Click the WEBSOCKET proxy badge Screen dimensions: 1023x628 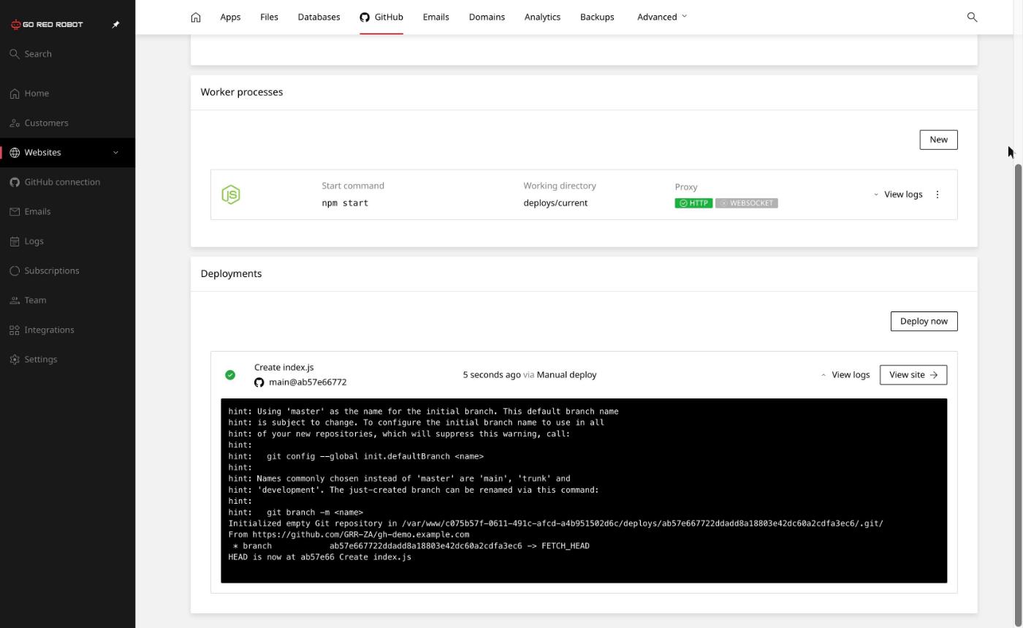747,203
